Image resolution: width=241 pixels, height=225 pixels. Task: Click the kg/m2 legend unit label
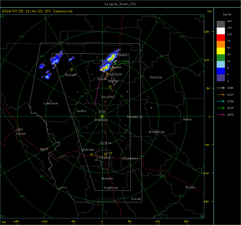227,14
